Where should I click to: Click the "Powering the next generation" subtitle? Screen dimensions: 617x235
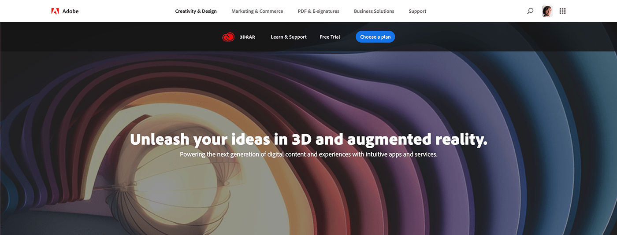tap(308, 154)
